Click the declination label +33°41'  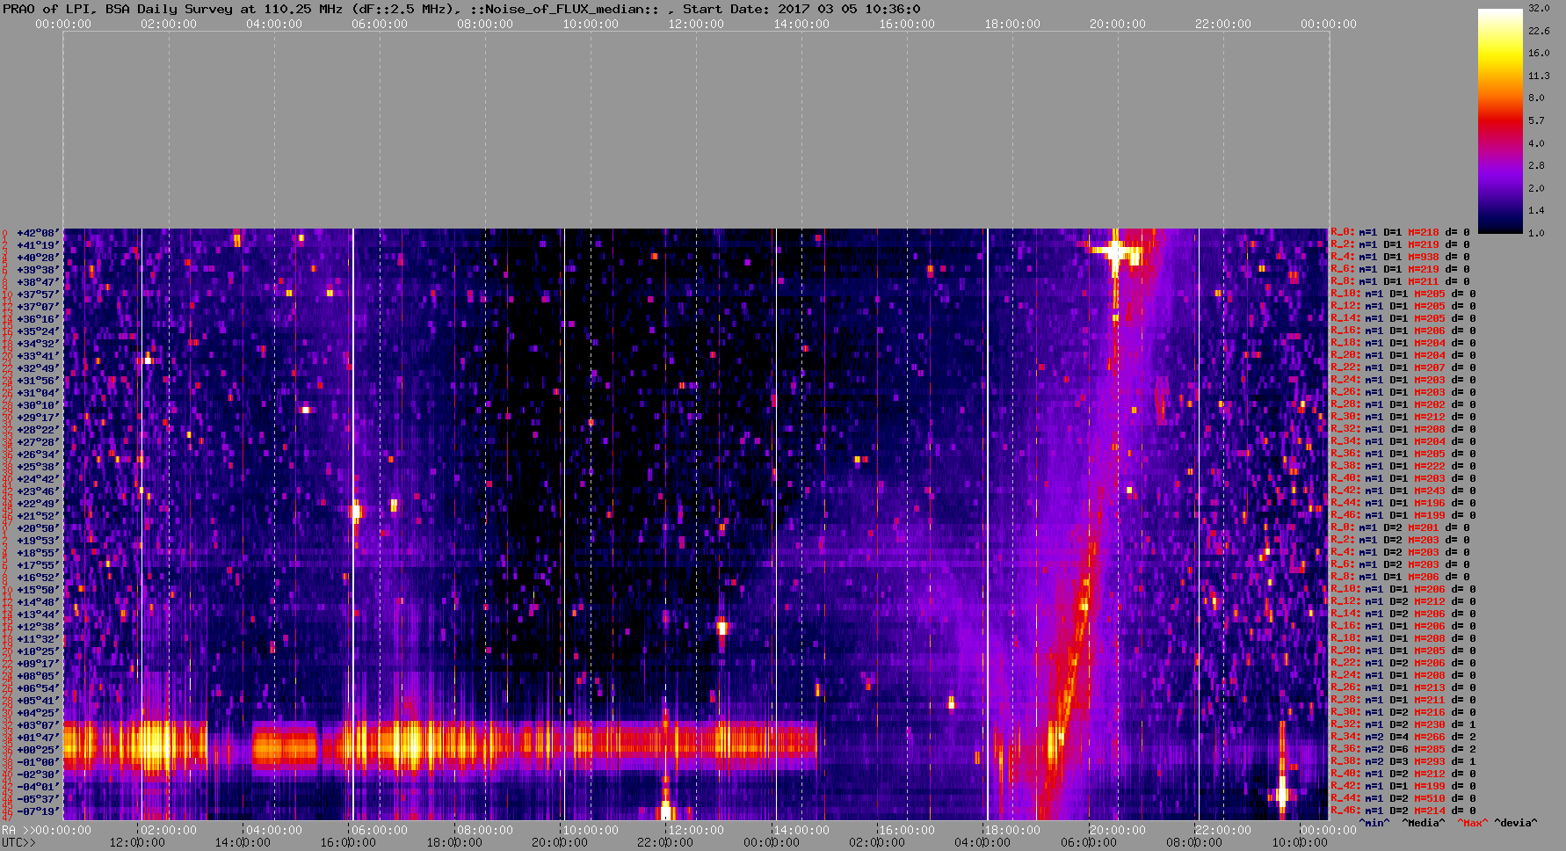pyautogui.click(x=38, y=356)
